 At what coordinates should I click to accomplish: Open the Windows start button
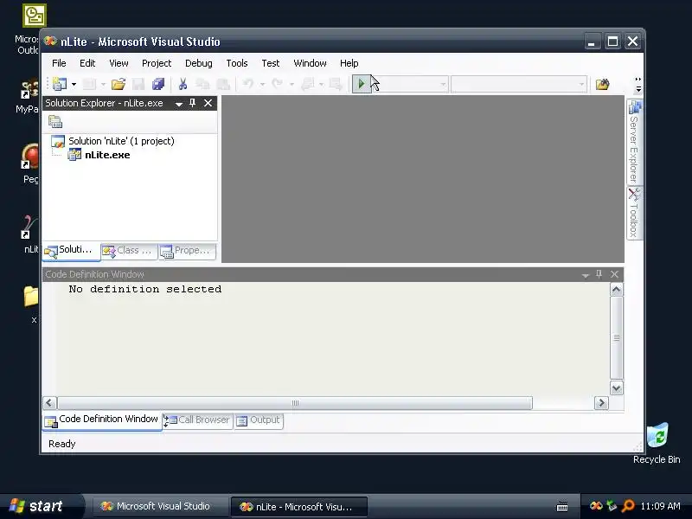pyautogui.click(x=42, y=506)
